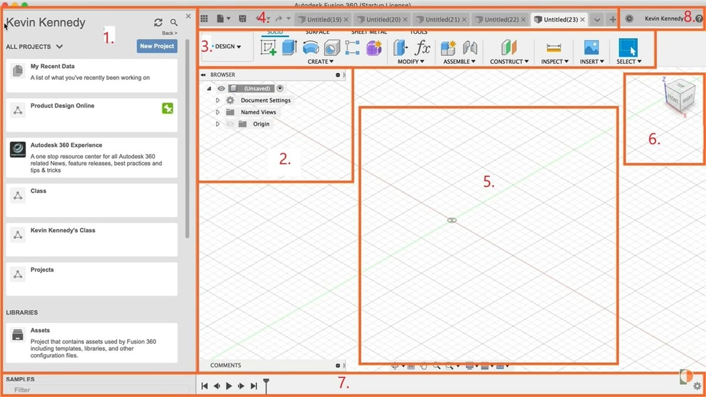Toggle visibility eye of Unsaved component
Image resolution: width=706 pixels, height=397 pixels.
[221, 89]
